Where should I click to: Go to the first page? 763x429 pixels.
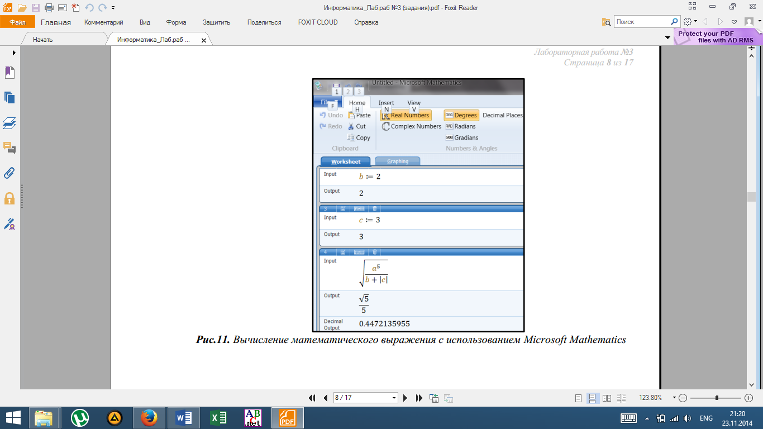point(312,398)
